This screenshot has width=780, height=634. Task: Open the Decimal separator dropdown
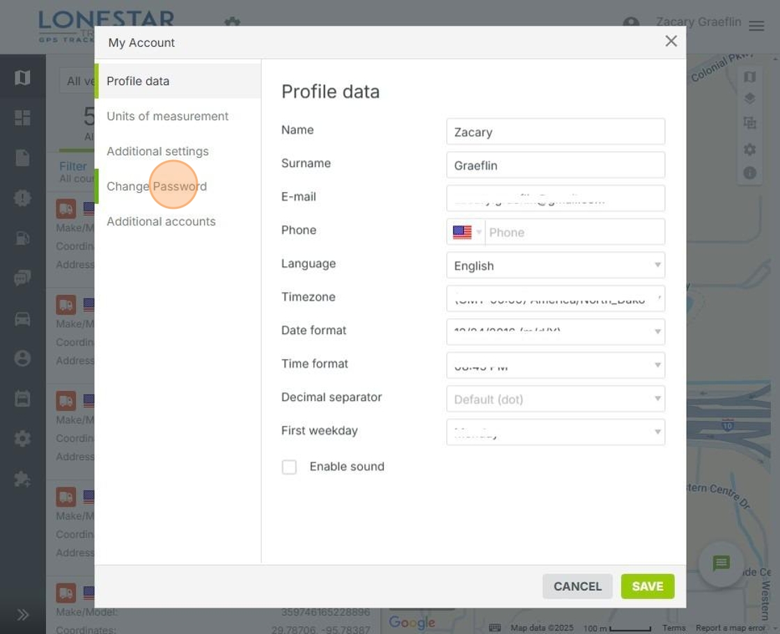point(555,399)
